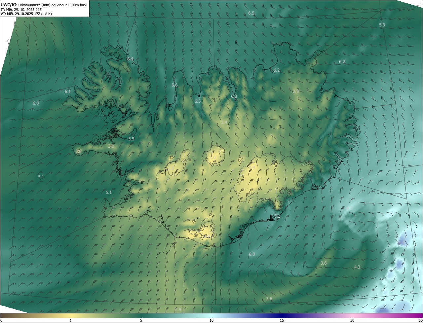Click the 1.0 value inside the glacier outline

click(x=212, y=158)
